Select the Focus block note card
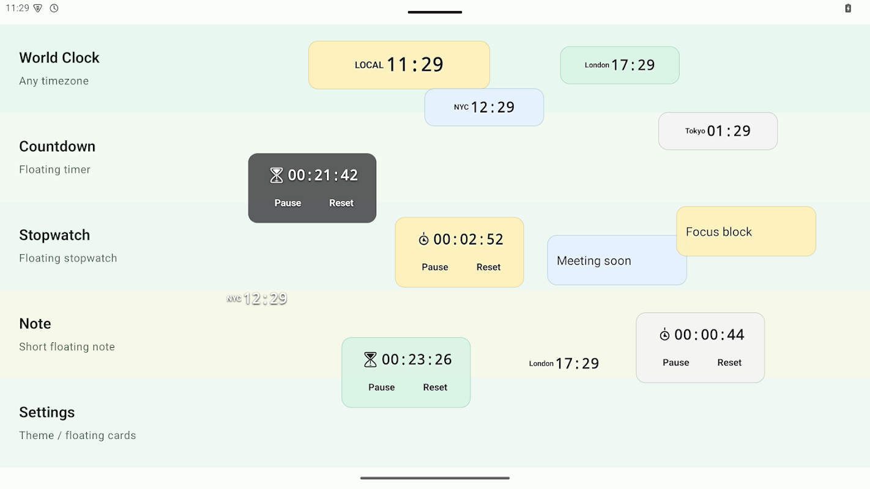The image size is (870, 489). click(746, 231)
